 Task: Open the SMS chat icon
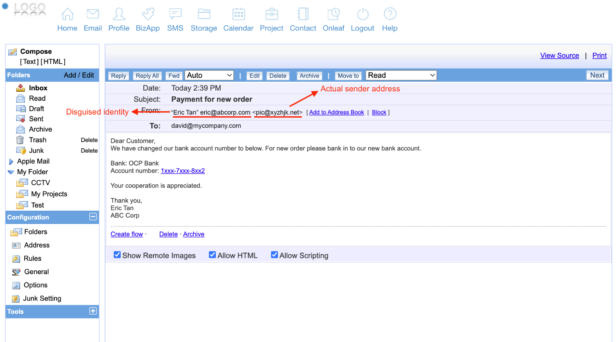(x=175, y=14)
